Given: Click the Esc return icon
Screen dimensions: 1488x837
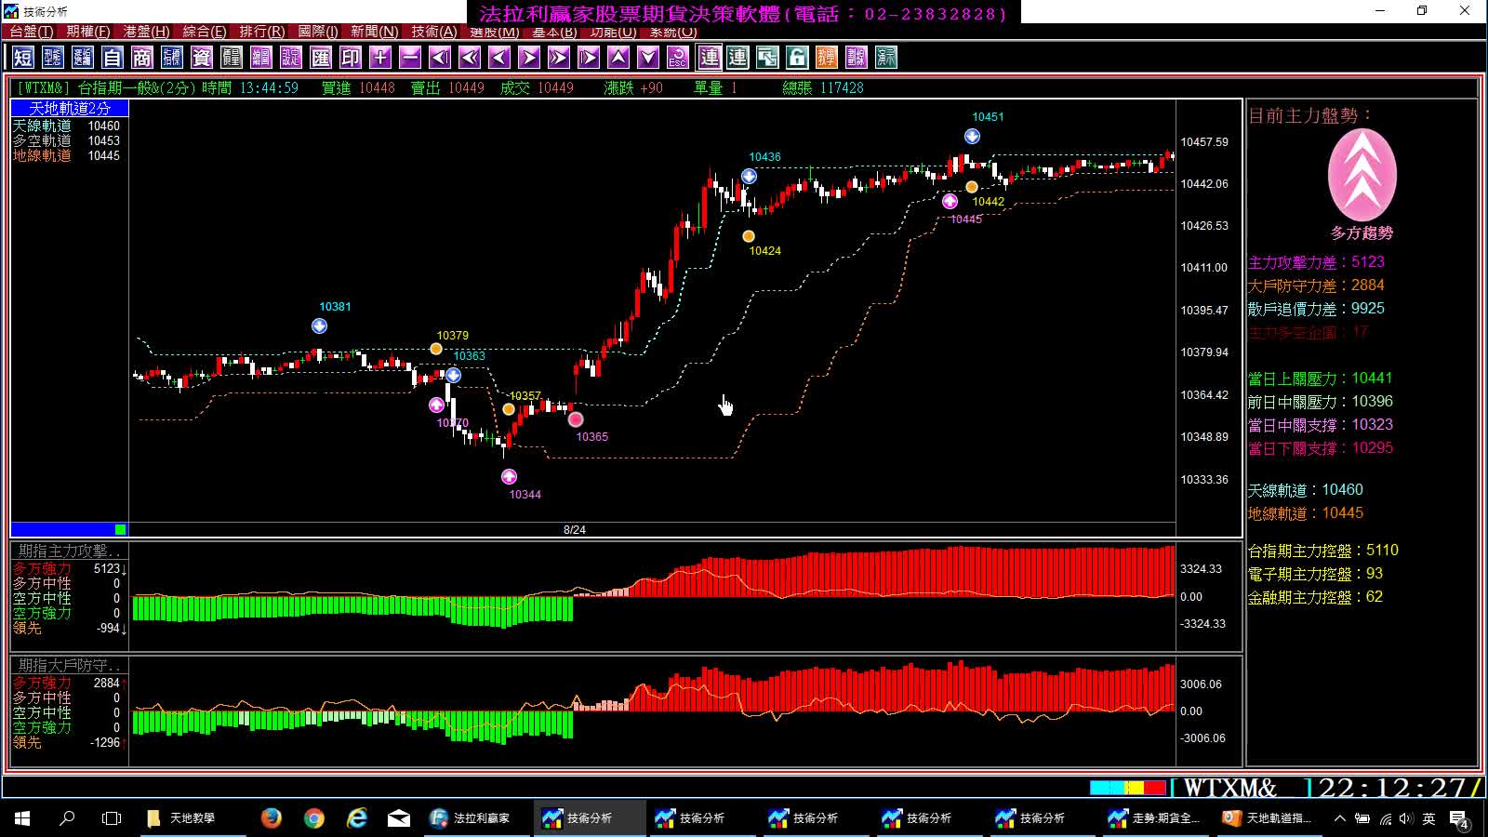Looking at the screenshot, I should (678, 58).
